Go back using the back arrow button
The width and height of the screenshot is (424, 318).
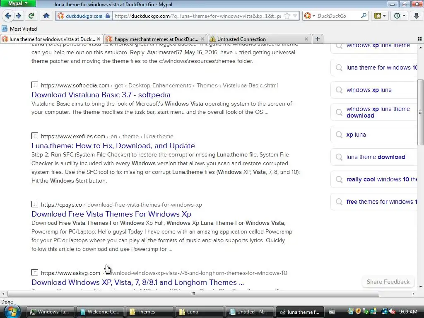(x=8, y=16)
